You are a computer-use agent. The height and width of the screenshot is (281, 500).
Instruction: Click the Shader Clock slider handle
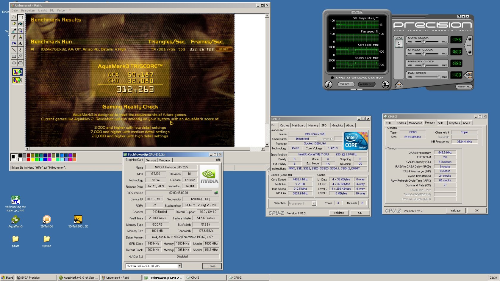pos(424,54)
